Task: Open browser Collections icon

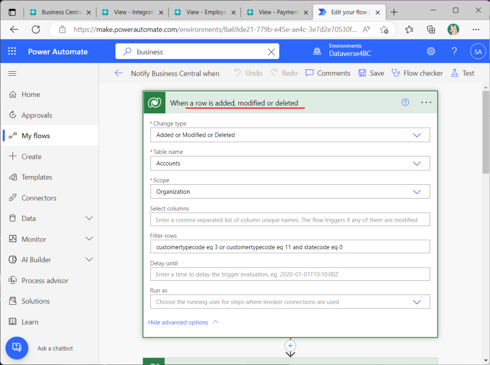Action: coord(431,30)
